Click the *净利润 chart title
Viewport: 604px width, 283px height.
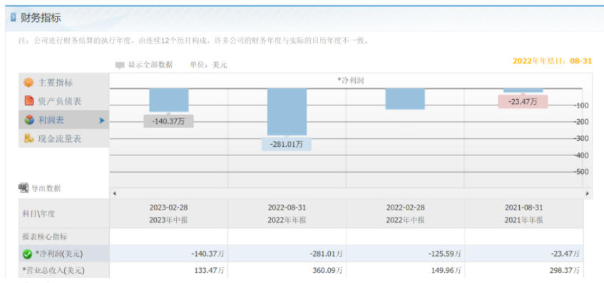pyautogui.click(x=351, y=81)
